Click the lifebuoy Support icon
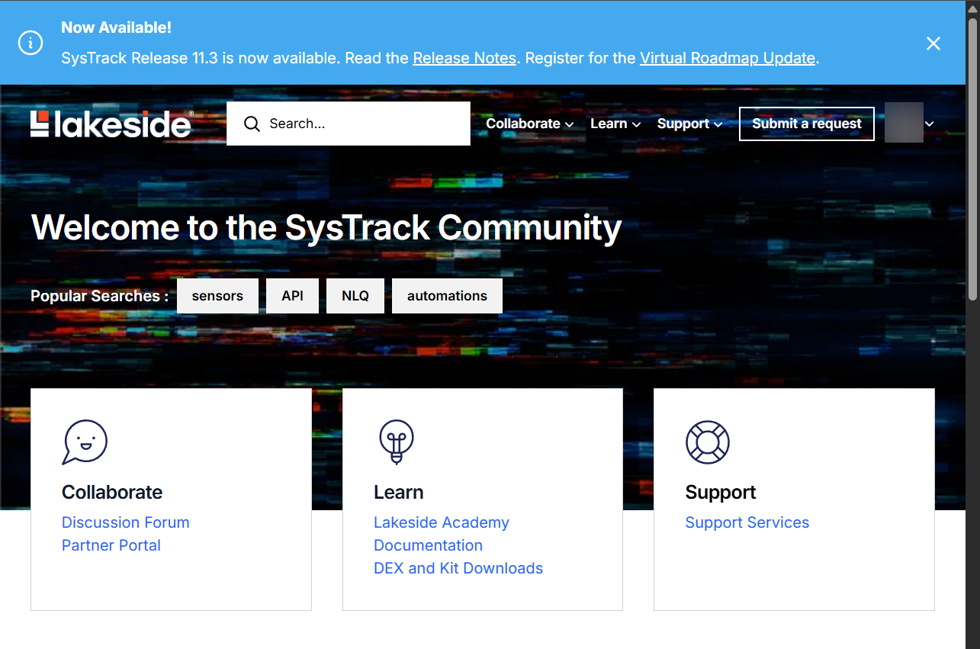The width and height of the screenshot is (980, 649). pyautogui.click(x=708, y=442)
